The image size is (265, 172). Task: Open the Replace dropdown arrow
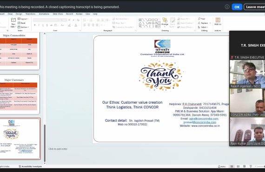tap(210, 23)
